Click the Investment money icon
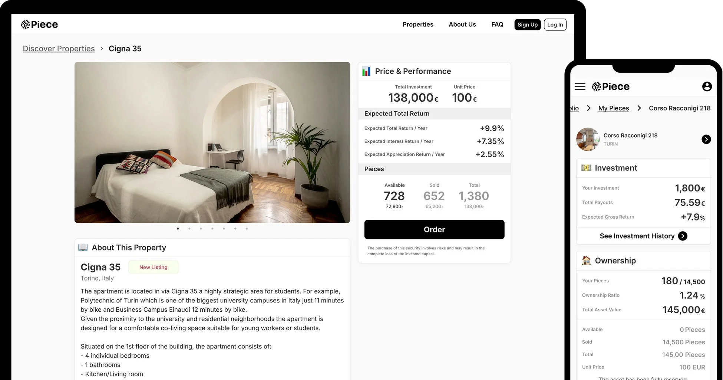This screenshot has width=723, height=380. tap(586, 168)
